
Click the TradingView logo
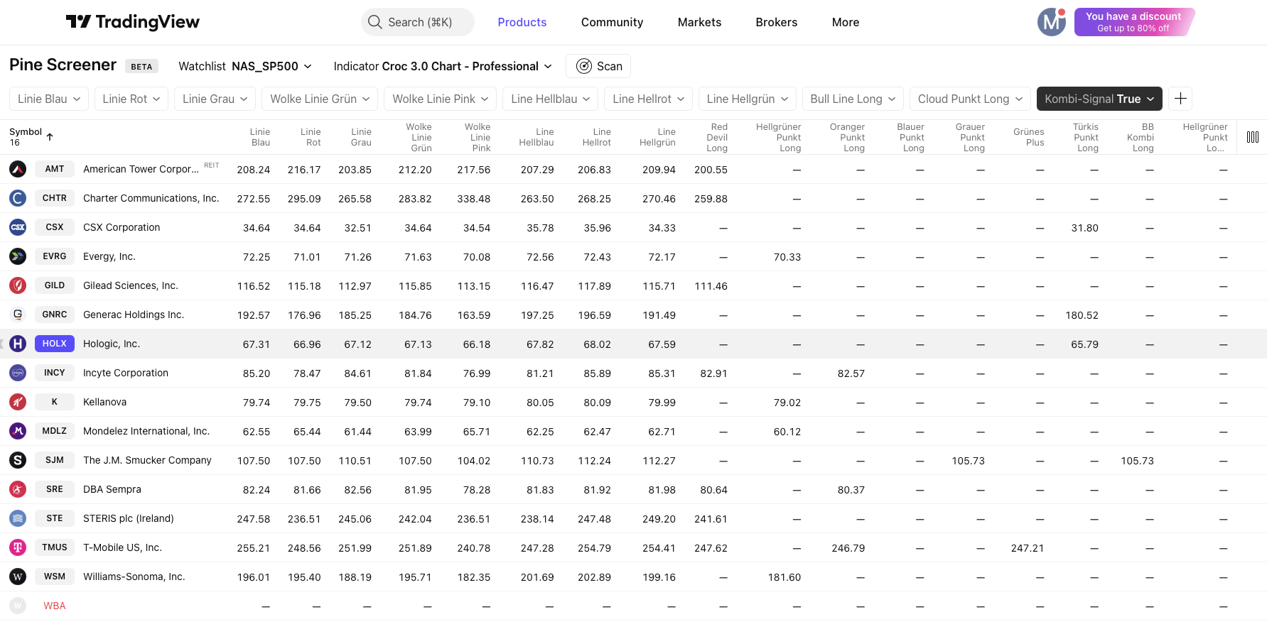[x=132, y=22]
